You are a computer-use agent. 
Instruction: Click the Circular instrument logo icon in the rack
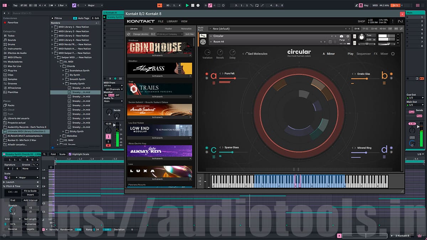click(203, 42)
